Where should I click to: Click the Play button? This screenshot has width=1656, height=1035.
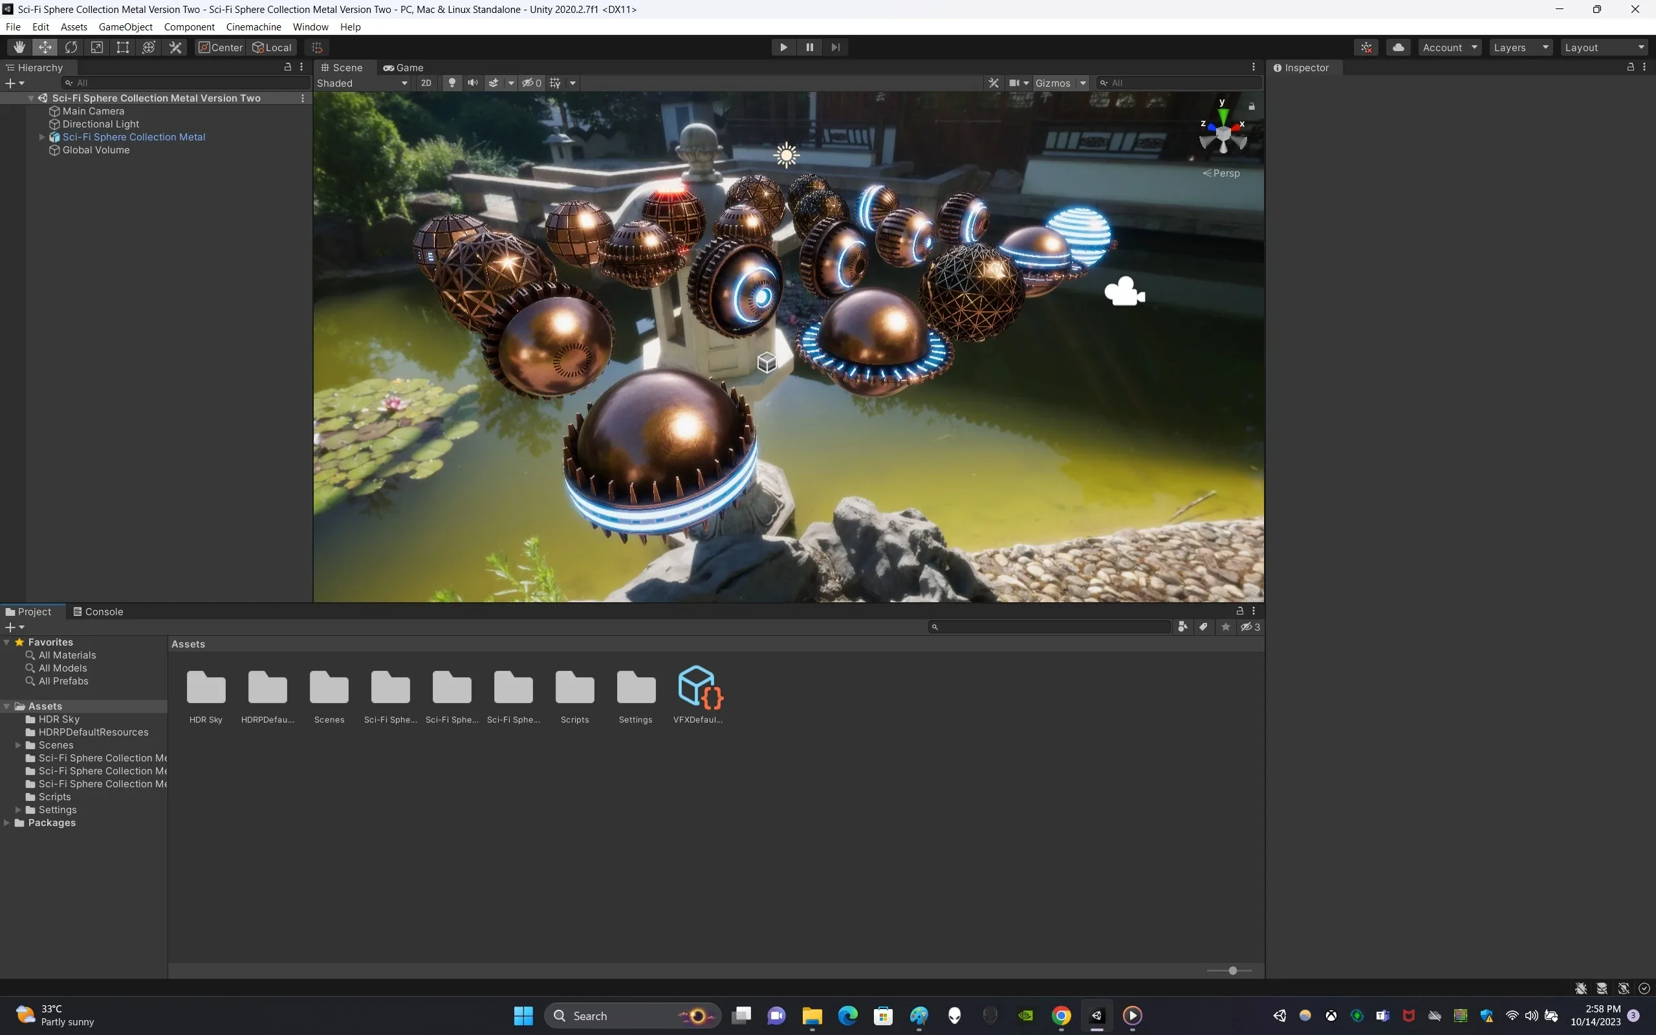click(x=783, y=47)
